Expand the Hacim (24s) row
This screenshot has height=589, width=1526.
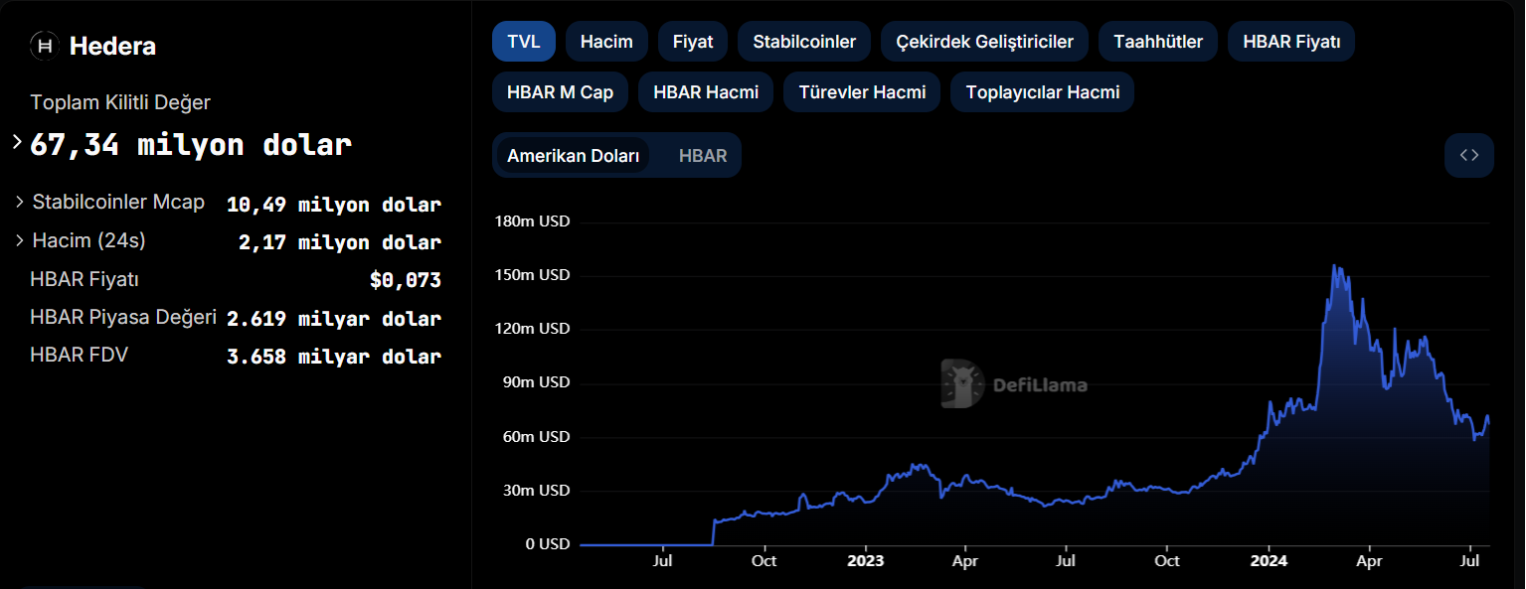coord(20,240)
